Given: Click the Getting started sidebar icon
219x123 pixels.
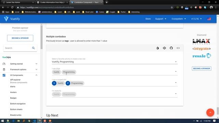Looking at the screenshot, I should [x=4, y=64].
